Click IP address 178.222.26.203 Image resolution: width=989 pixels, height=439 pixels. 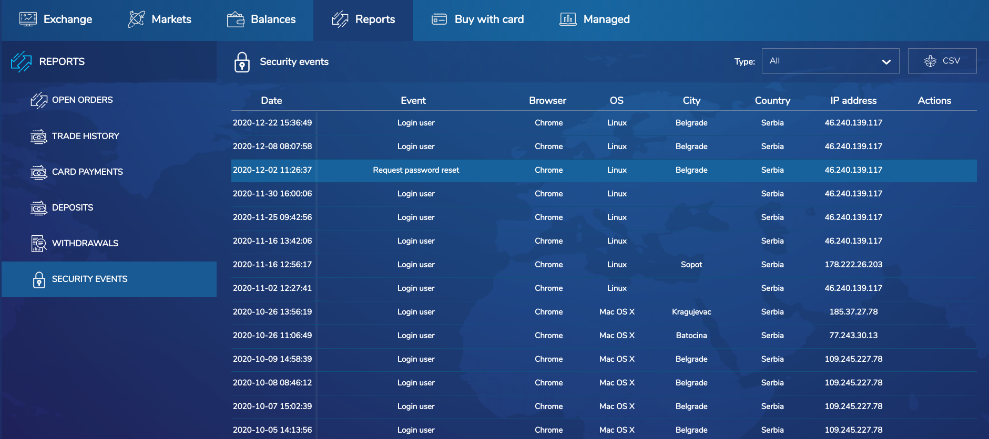(853, 265)
